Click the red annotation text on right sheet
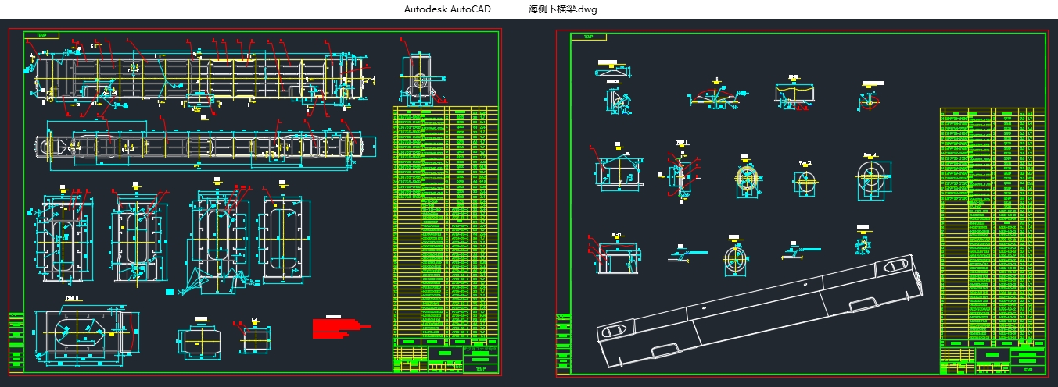1058x387 pixels. [x=802, y=108]
